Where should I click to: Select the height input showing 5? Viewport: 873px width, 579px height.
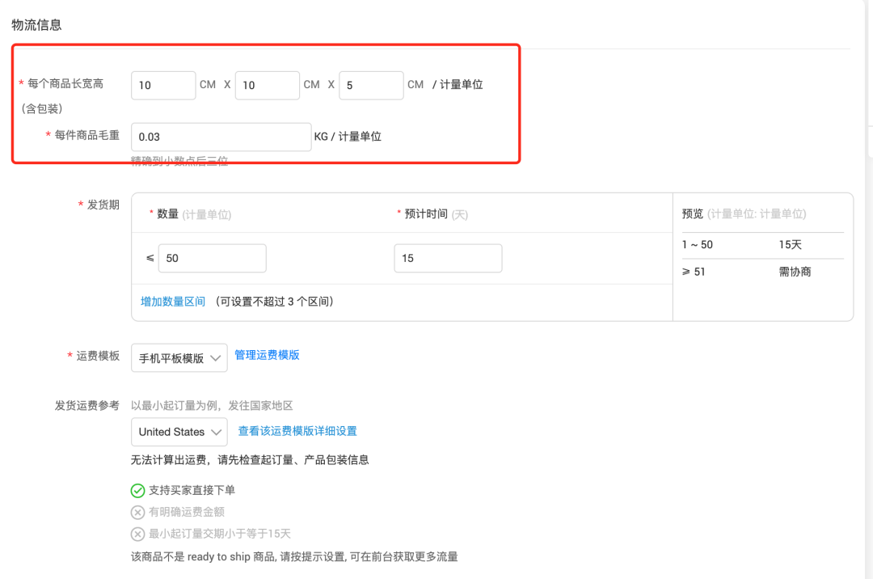pyautogui.click(x=371, y=85)
